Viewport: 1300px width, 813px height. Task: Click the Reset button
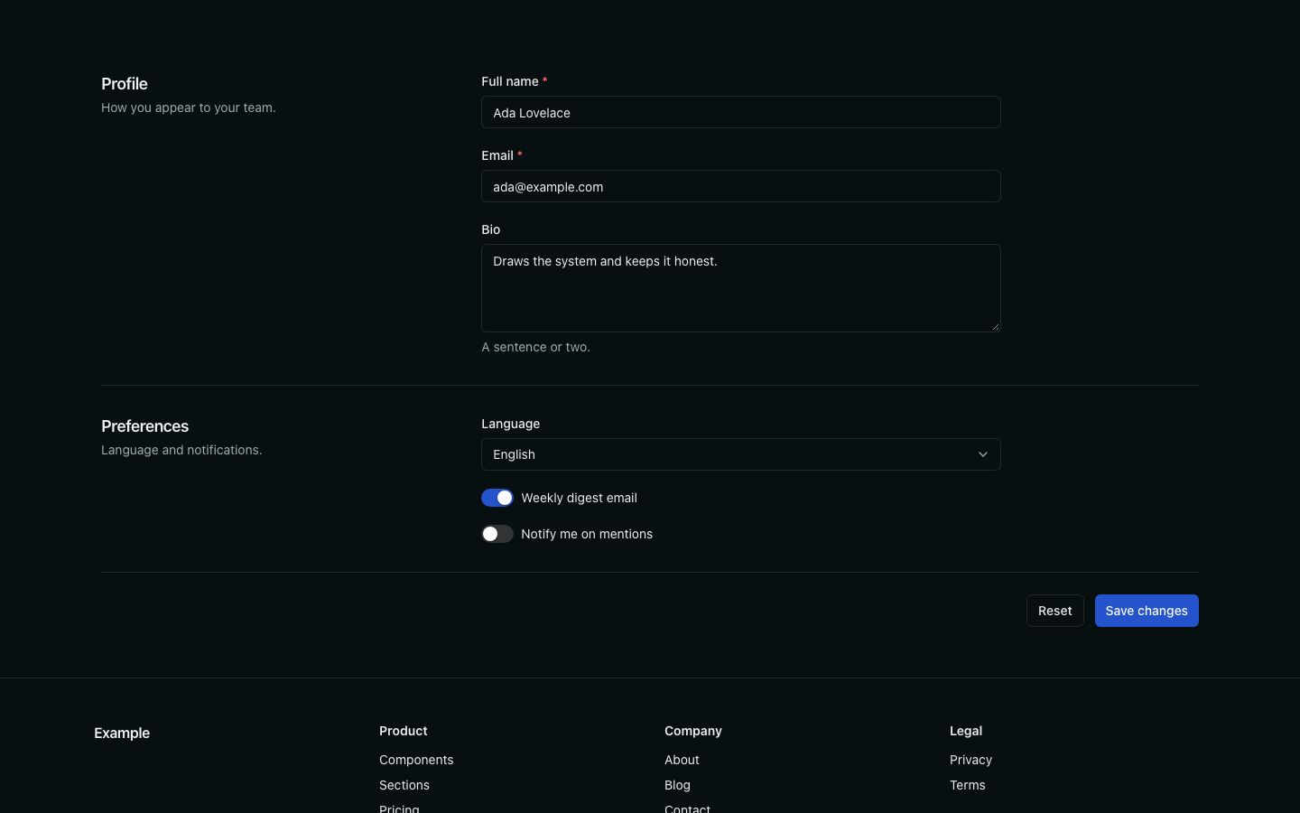pos(1054,611)
